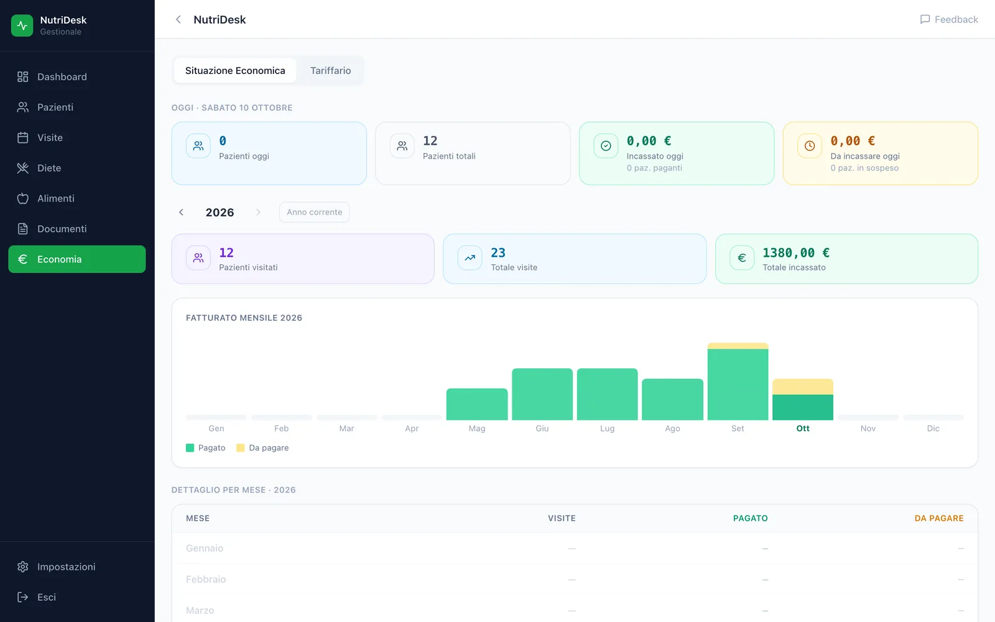Click the Set bar in monthly chart
The image size is (995, 622).
point(738,381)
